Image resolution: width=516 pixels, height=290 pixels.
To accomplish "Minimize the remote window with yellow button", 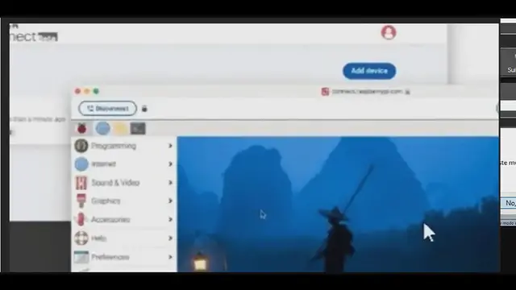I will pos(87,91).
